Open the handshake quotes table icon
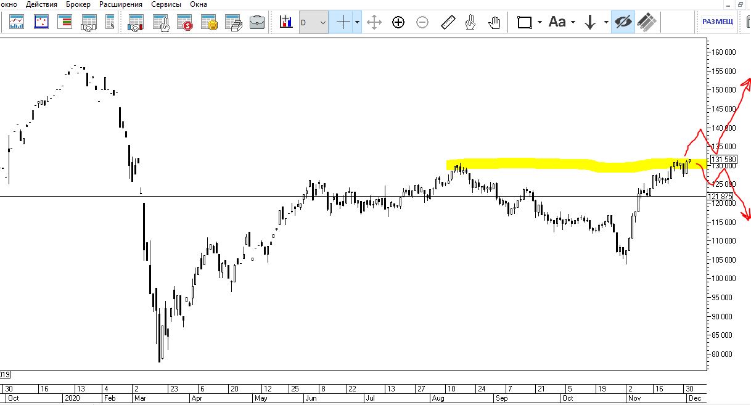This screenshot has height=405, width=751. pos(89,23)
